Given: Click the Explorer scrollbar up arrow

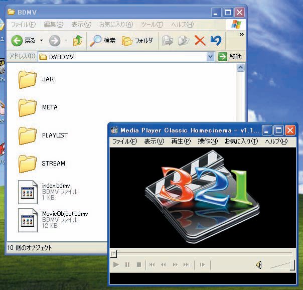Looking at the screenshot, I should pyautogui.click(x=240, y=68).
